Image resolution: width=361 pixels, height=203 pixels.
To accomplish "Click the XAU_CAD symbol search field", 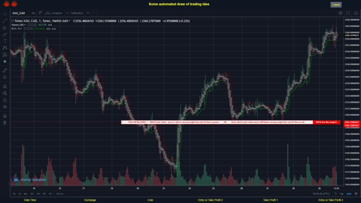I will [19, 13].
